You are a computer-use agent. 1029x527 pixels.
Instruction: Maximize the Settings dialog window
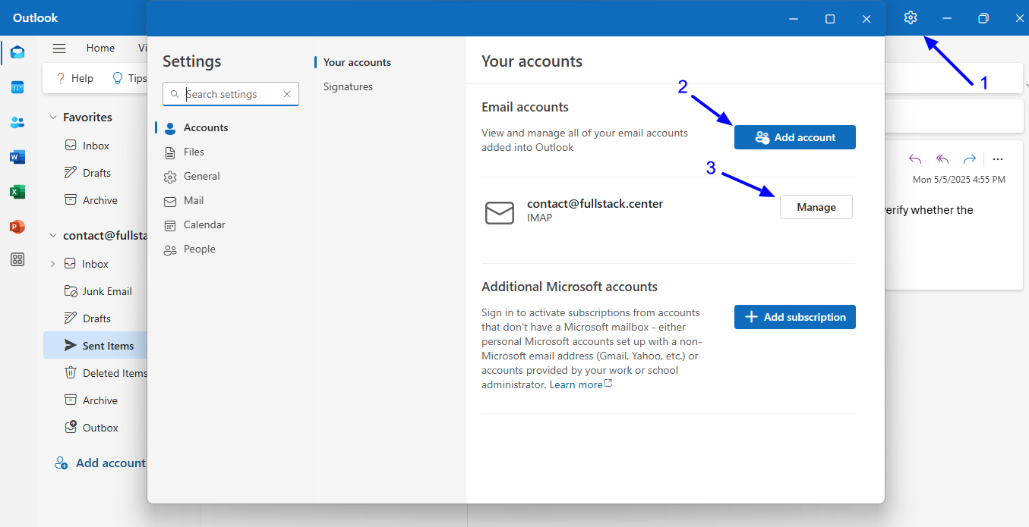(x=830, y=19)
